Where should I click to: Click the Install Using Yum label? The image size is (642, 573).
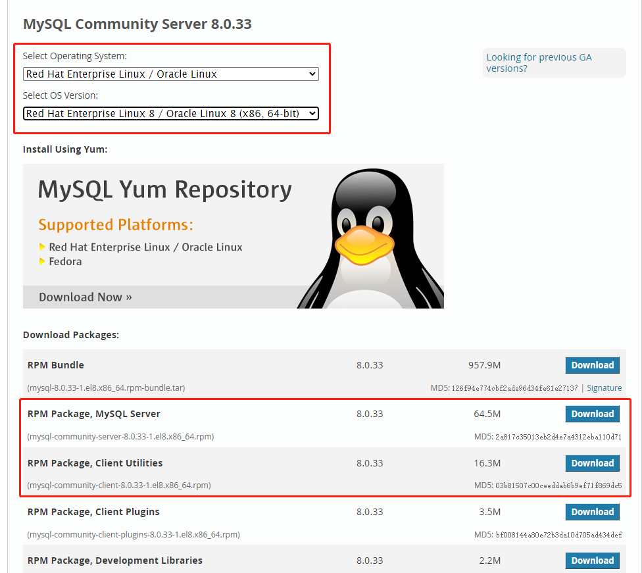(x=65, y=149)
